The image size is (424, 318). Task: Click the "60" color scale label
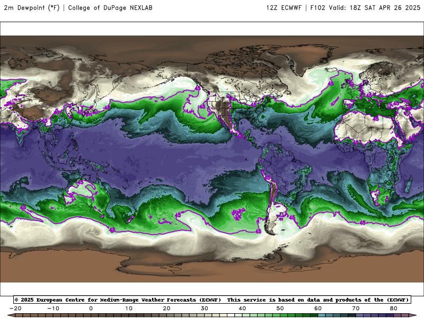tap(318, 308)
